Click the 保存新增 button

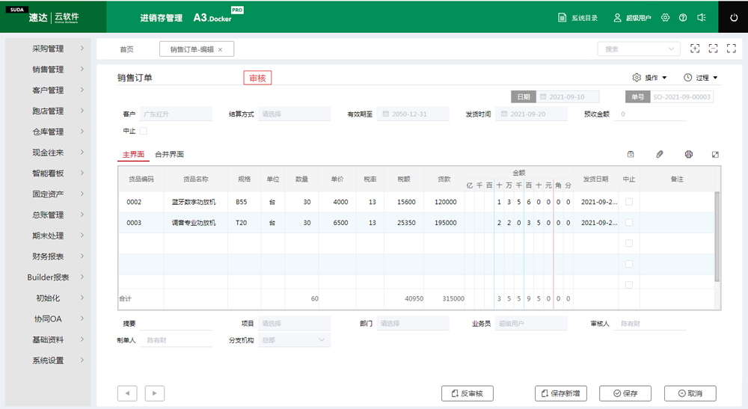click(x=561, y=393)
